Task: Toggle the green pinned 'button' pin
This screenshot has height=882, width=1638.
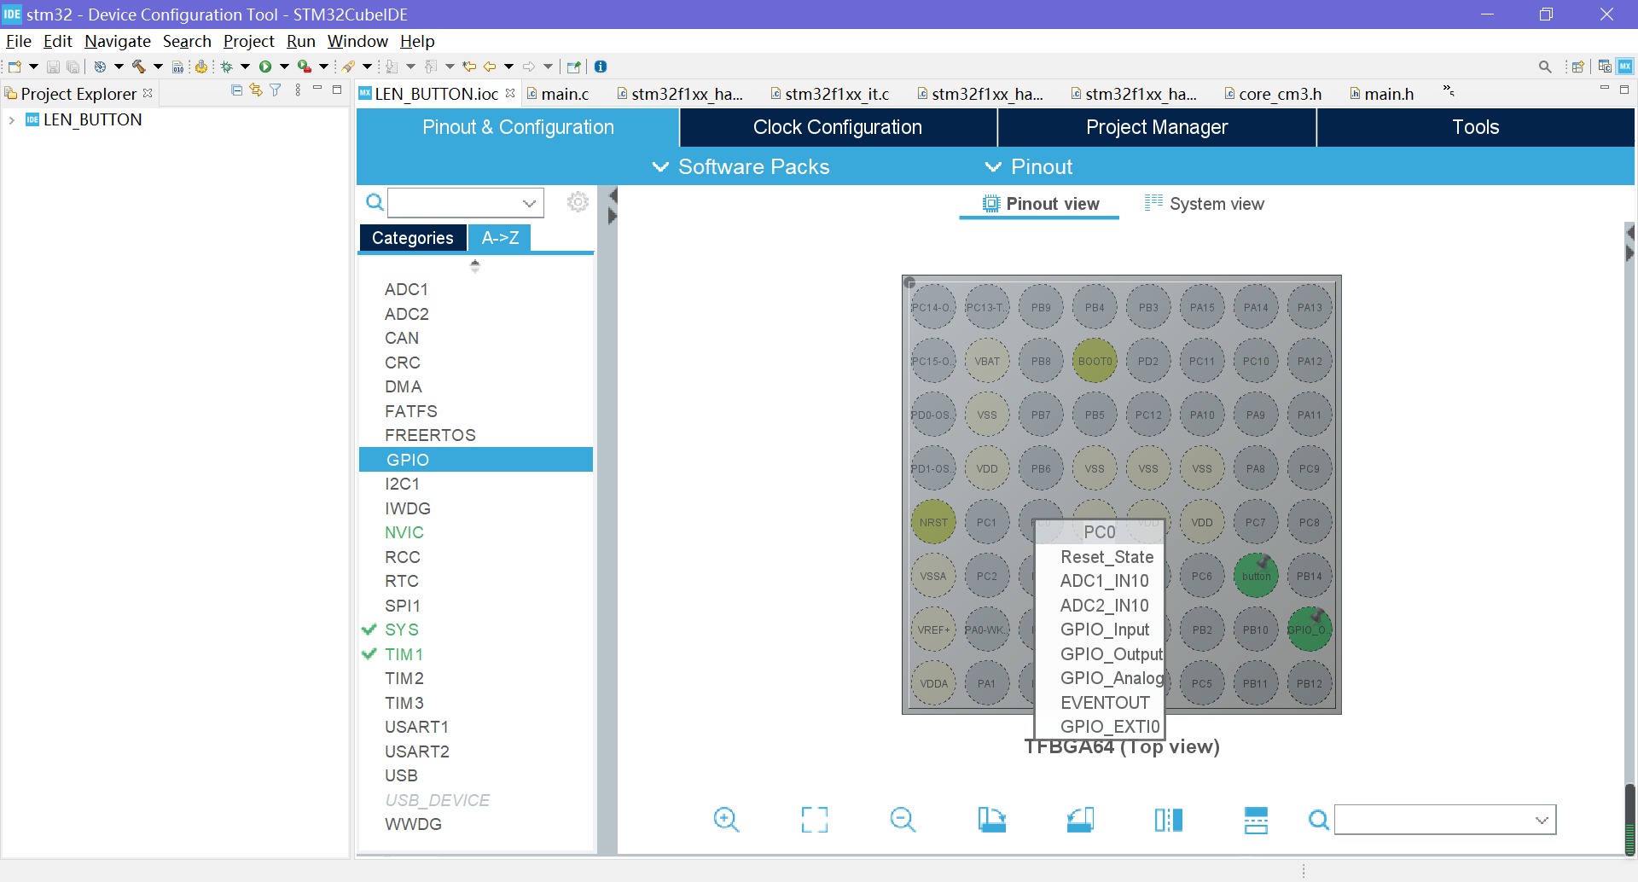Action: pyautogui.click(x=1256, y=576)
